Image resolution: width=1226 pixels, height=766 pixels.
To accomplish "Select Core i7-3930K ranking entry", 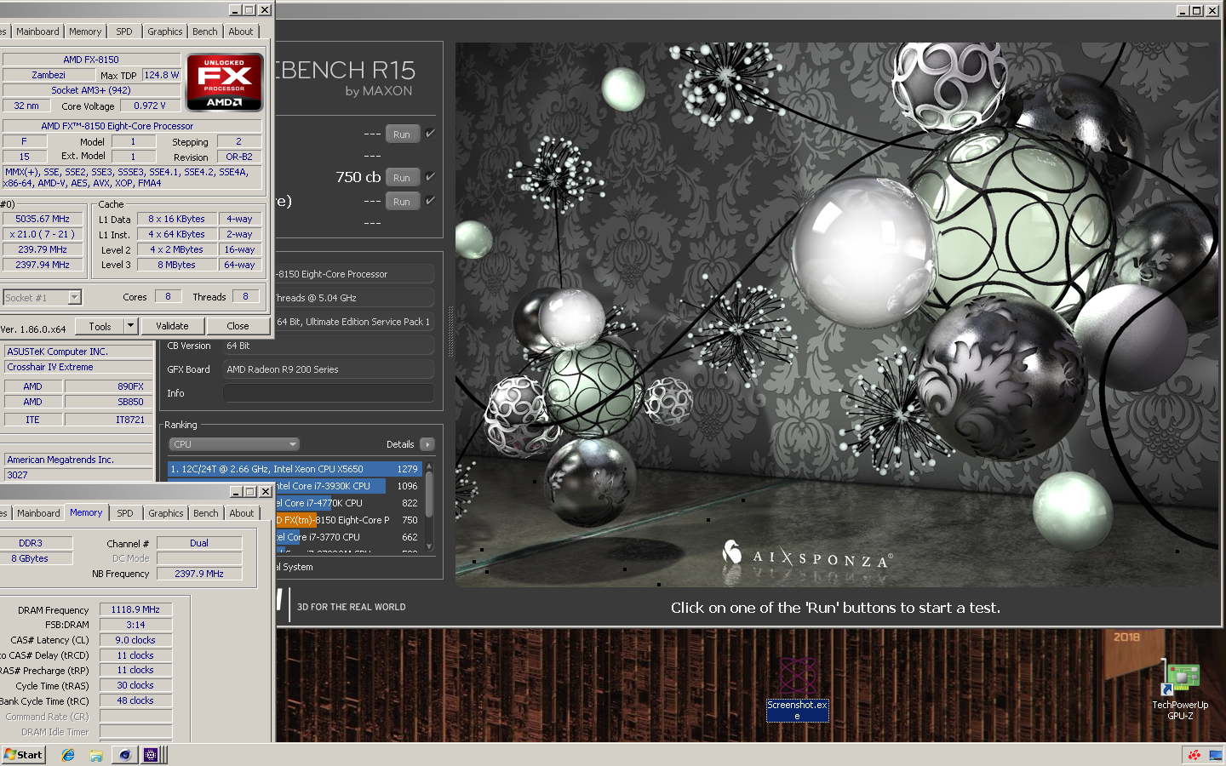I will pyautogui.click(x=348, y=486).
